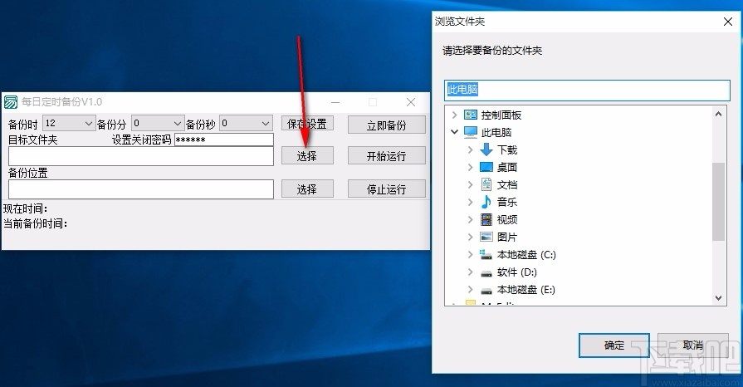Screen dimensions: 743x387
Task: Expand the 图片 folder node
Action: [470, 237]
